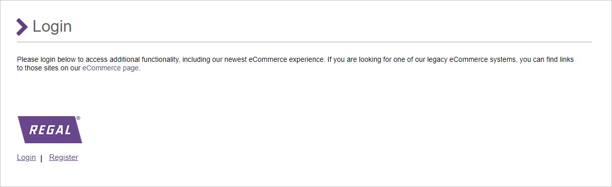Screen dimensions: 612x187
Task: Select the large Login heading text
Action: (52, 27)
